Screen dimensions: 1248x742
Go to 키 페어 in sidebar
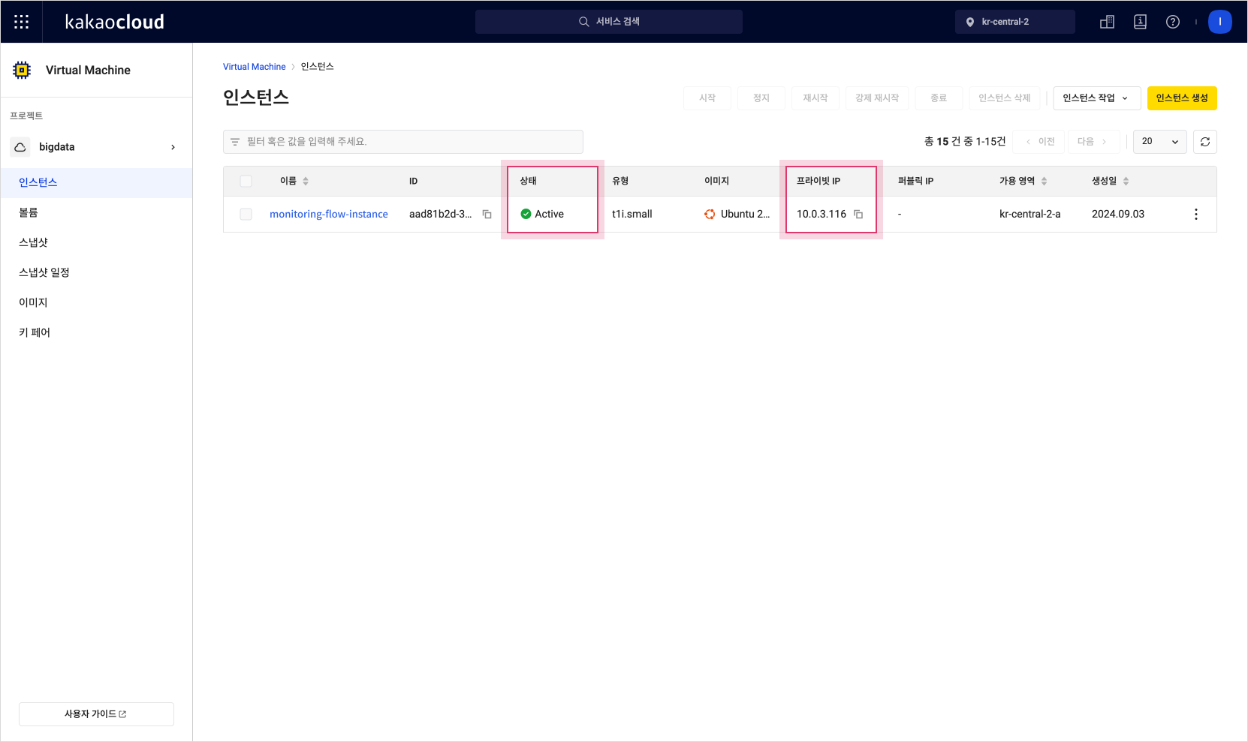point(96,332)
